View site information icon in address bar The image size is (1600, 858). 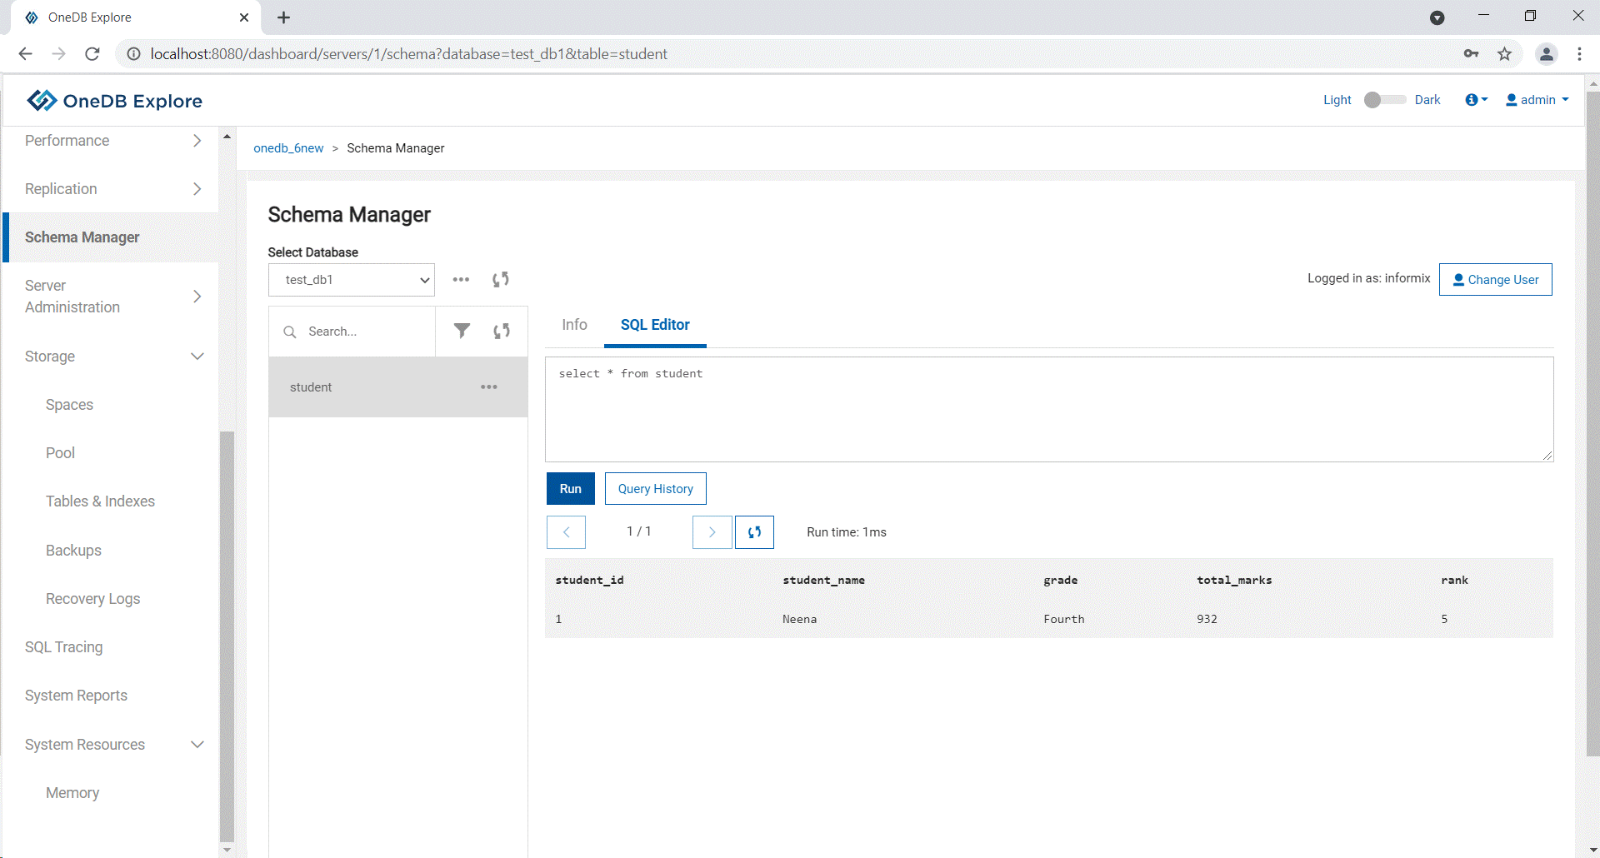[x=133, y=54]
